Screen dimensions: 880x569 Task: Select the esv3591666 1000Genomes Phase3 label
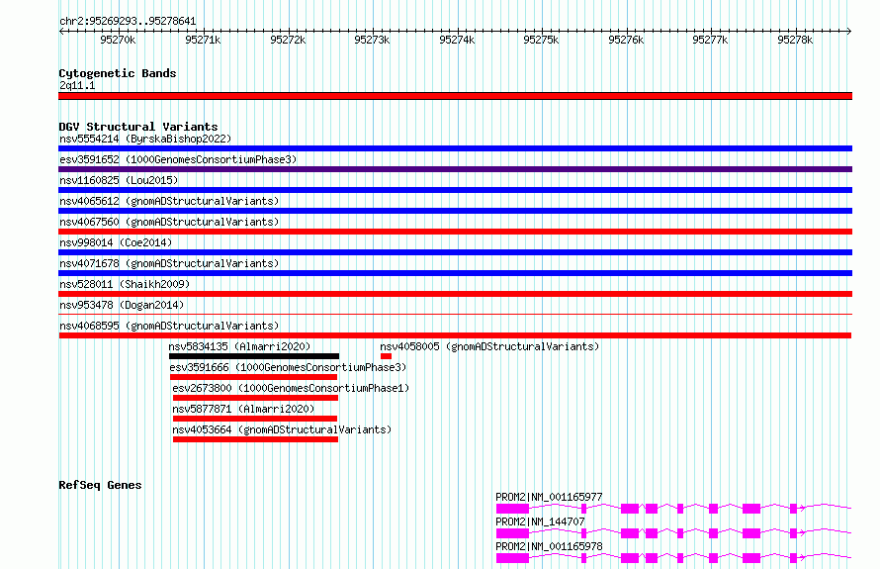(x=288, y=367)
